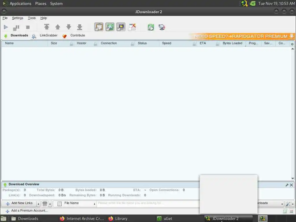Toggle lock icon on ETA column
The height and width of the screenshot is (222, 296).
(217, 44)
